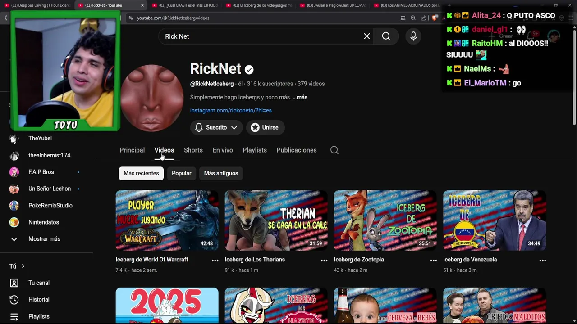Open F.A.P Bros channel avatar
The width and height of the screenshot is (577, 324).
click(x=14, y=172)
